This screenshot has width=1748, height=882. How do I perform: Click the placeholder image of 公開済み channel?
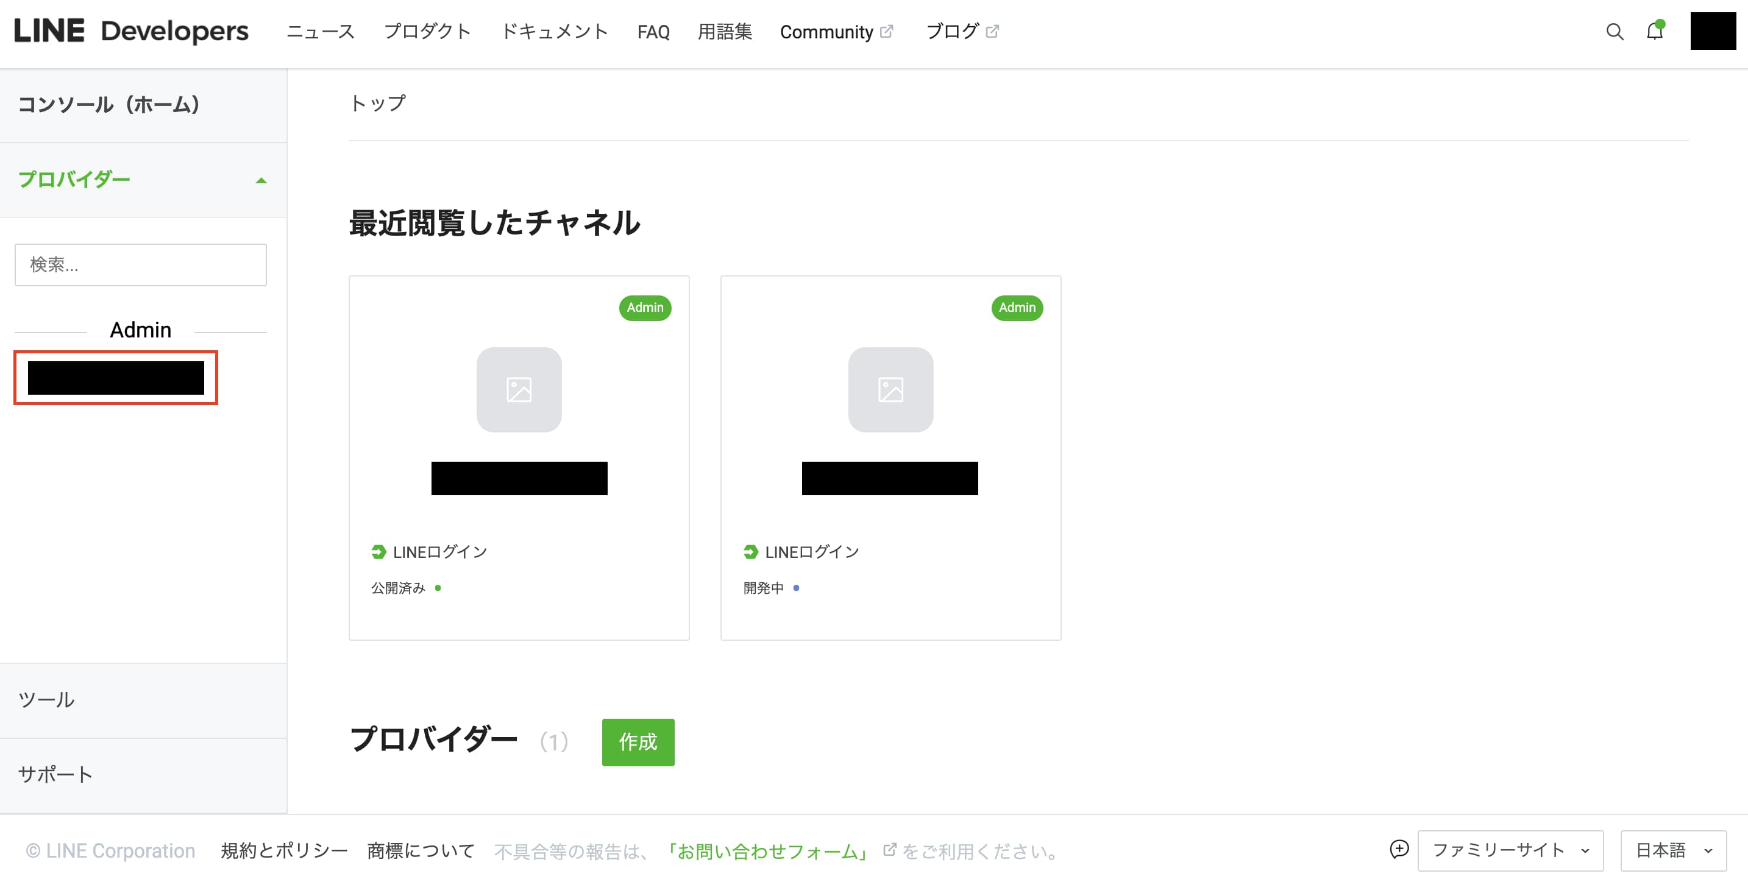519,390
